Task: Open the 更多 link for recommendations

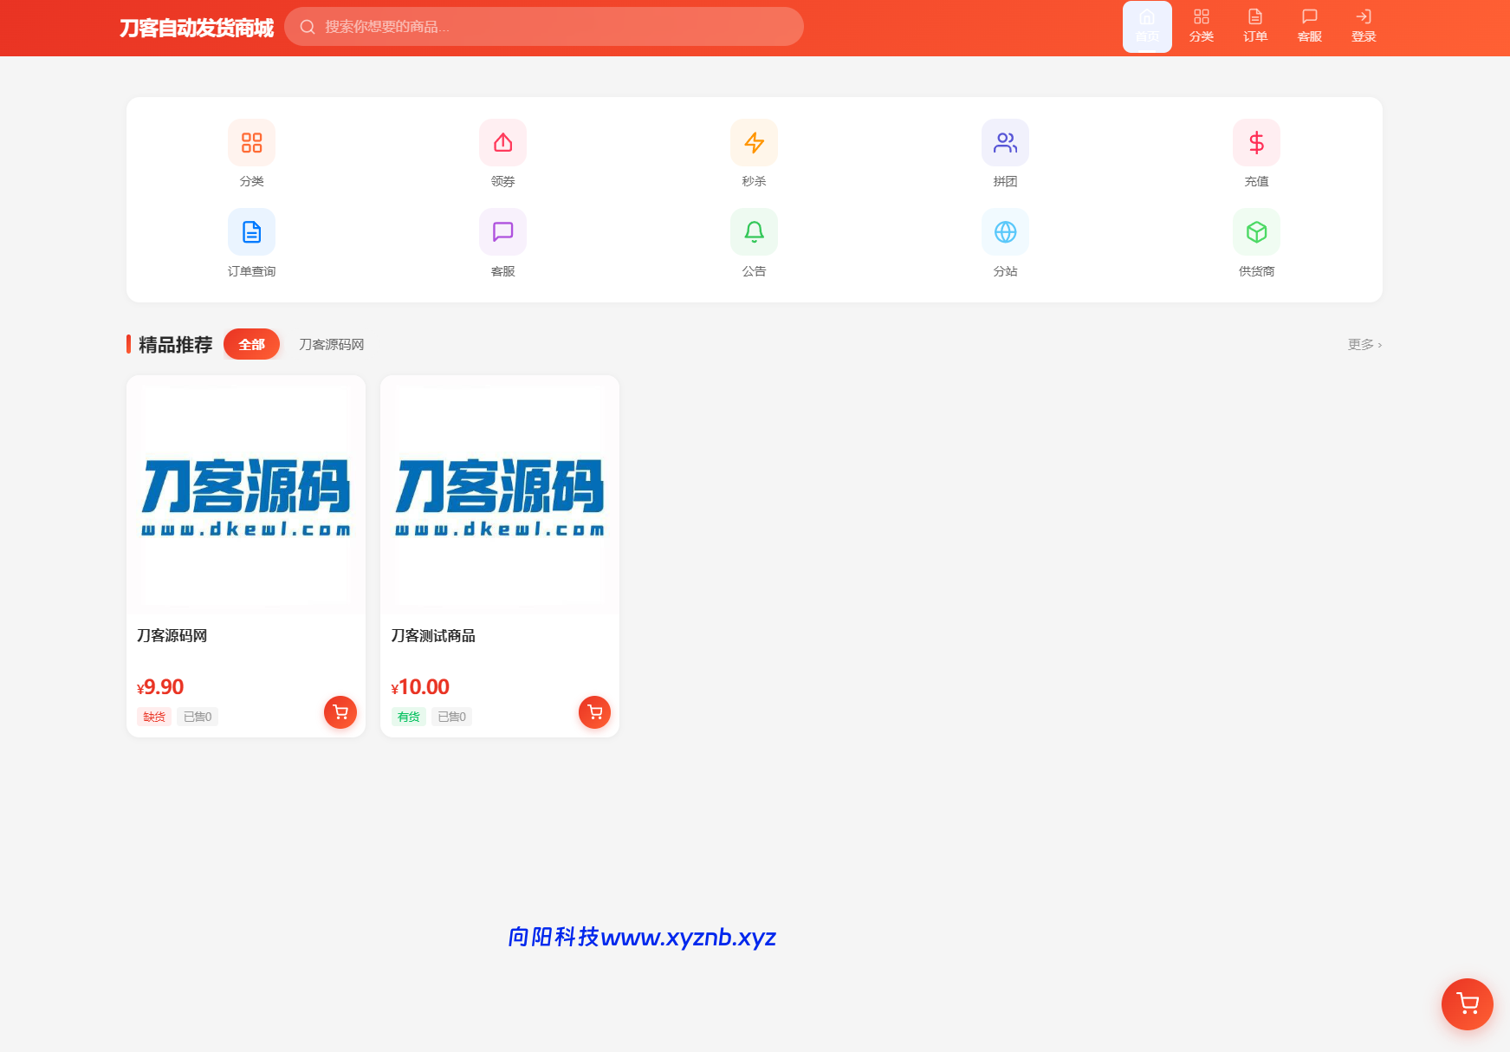Action: pos(1363,344)
